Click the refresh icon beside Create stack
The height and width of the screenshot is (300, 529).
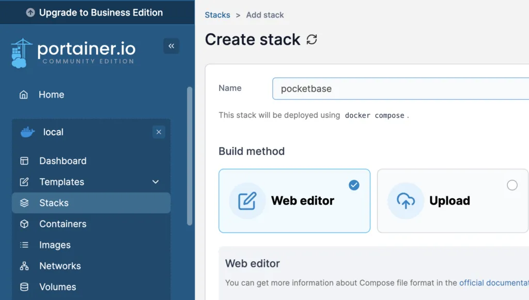click(x=312, y=40)
